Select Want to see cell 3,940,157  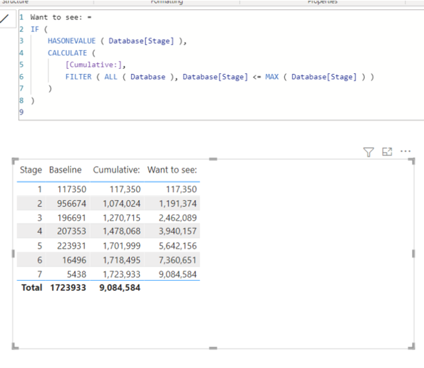point(178,231)
